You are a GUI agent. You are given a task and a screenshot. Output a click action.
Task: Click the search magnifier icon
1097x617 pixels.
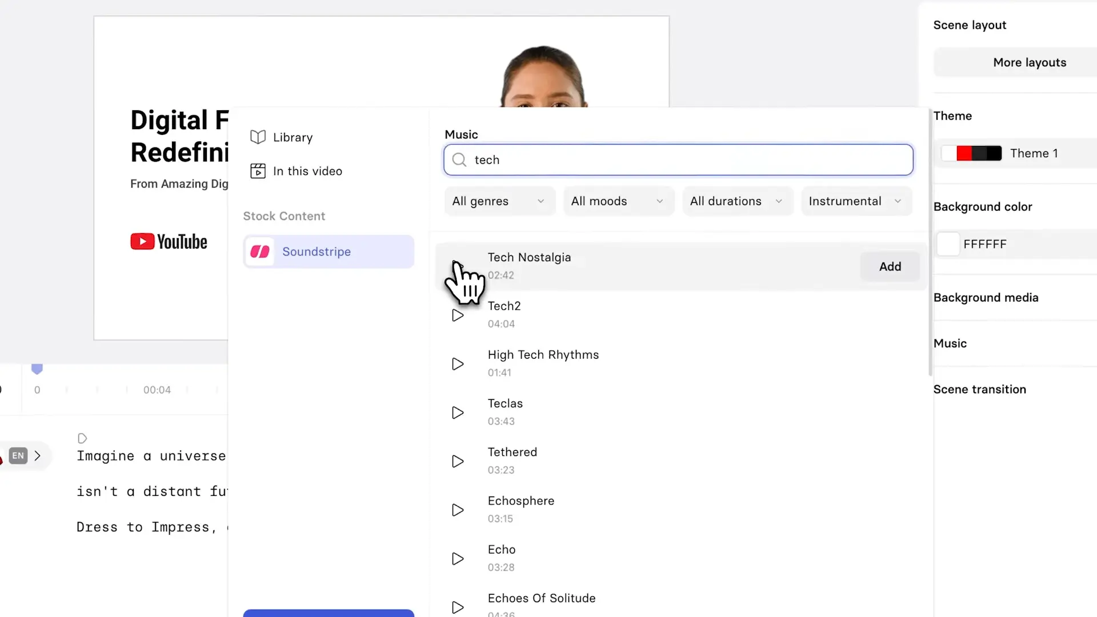point(459,160)
